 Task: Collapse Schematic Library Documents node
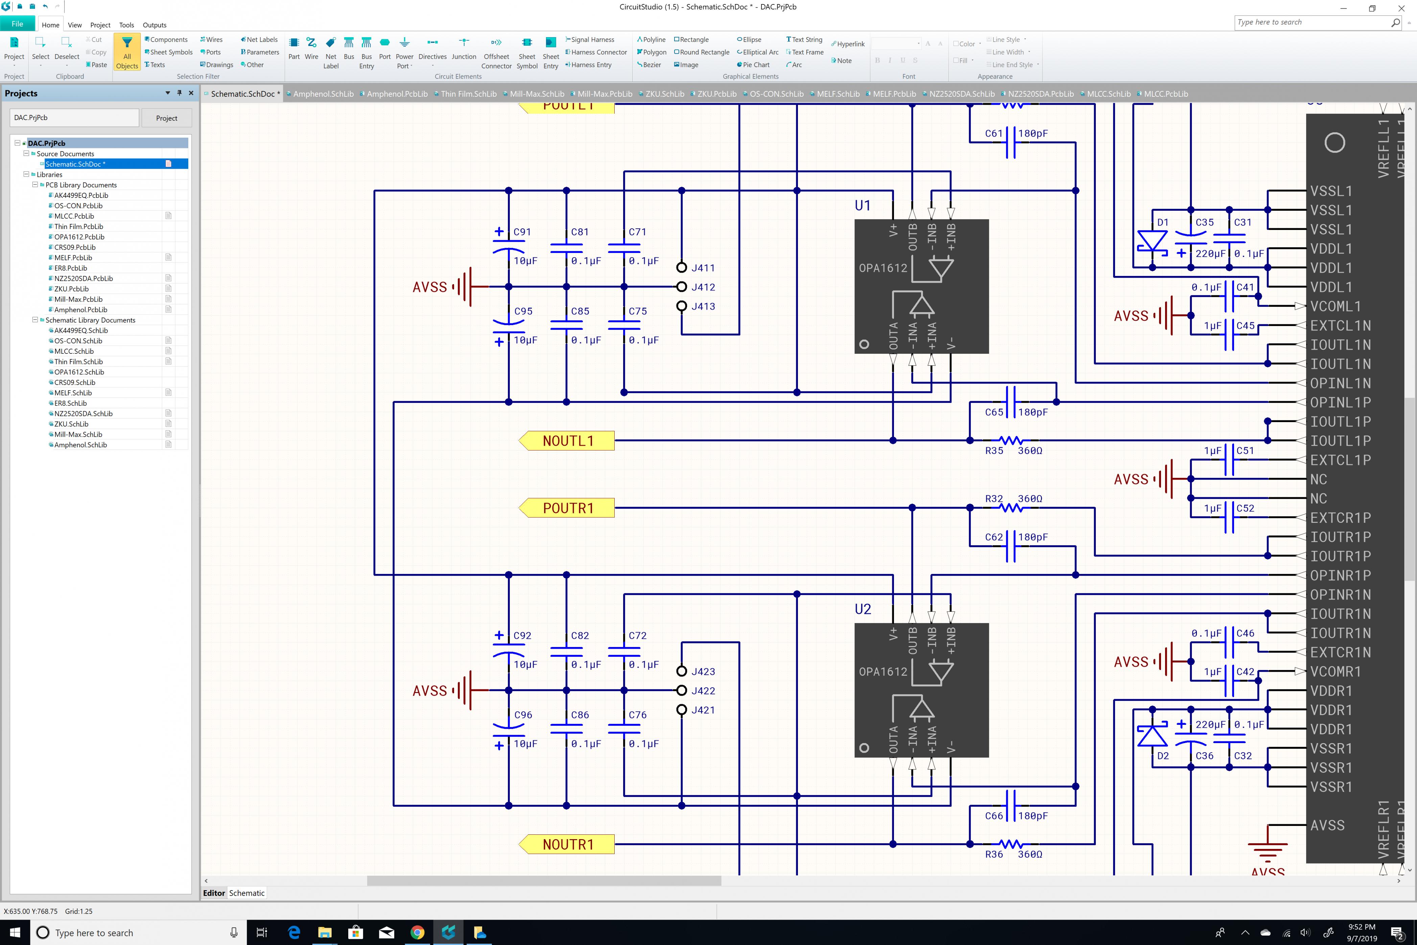pyautogui.click(x=35, y=319)
